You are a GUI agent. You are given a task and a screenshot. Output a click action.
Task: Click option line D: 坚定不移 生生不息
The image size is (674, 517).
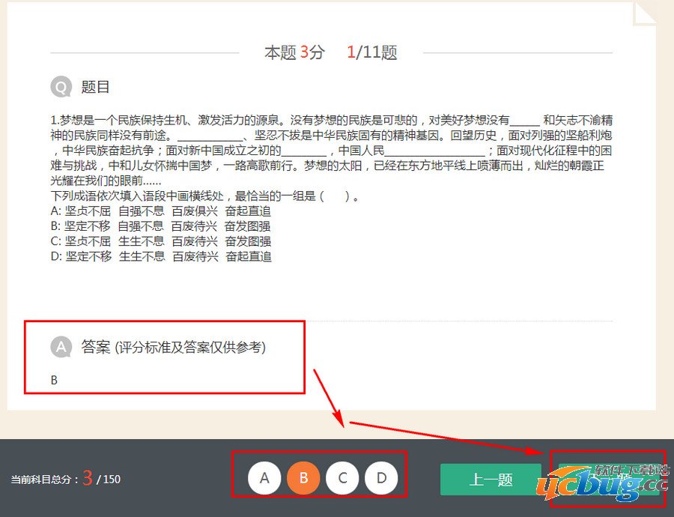[160, 256]
